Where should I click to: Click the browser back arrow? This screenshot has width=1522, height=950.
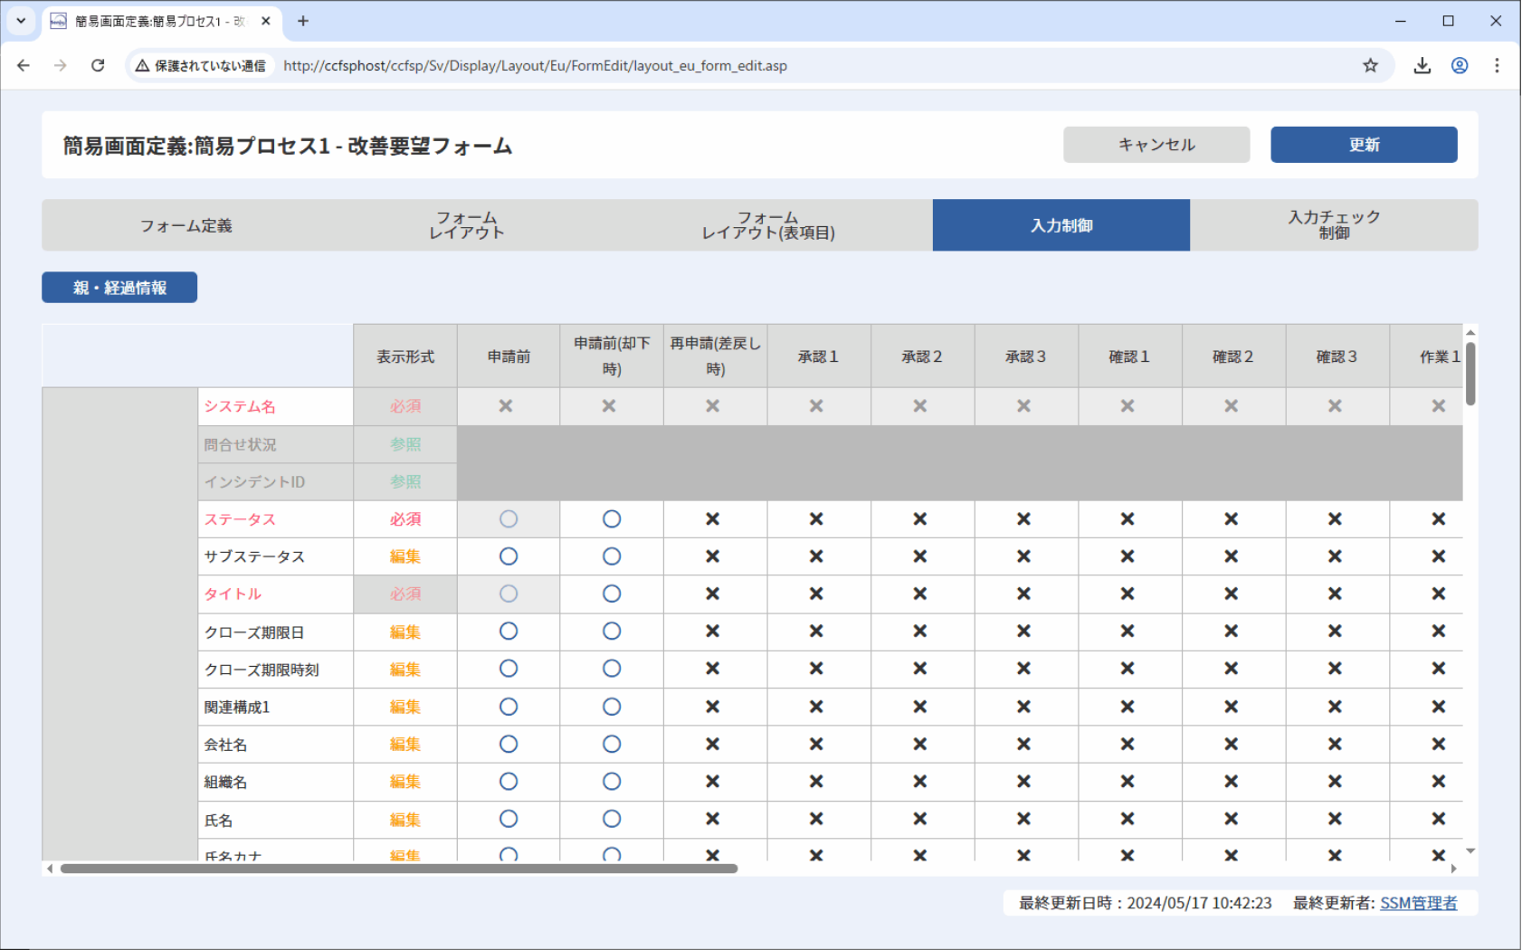coord(24,65)
